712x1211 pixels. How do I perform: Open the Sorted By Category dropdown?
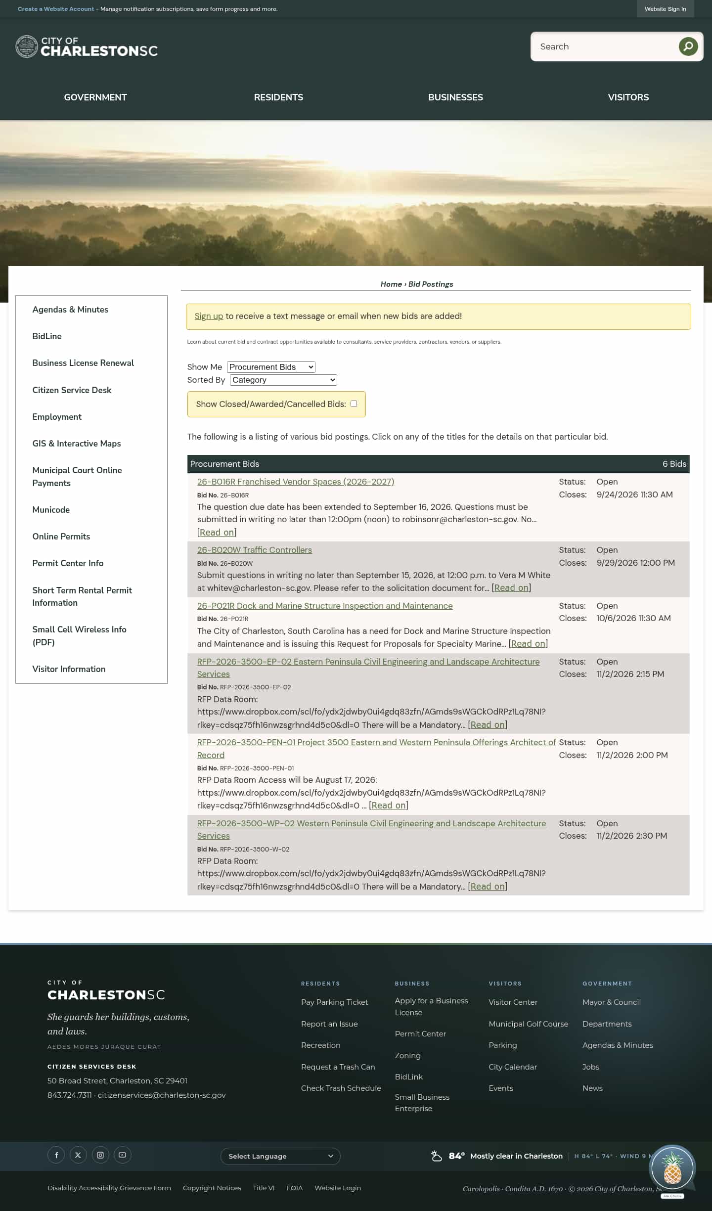[283, 380]
